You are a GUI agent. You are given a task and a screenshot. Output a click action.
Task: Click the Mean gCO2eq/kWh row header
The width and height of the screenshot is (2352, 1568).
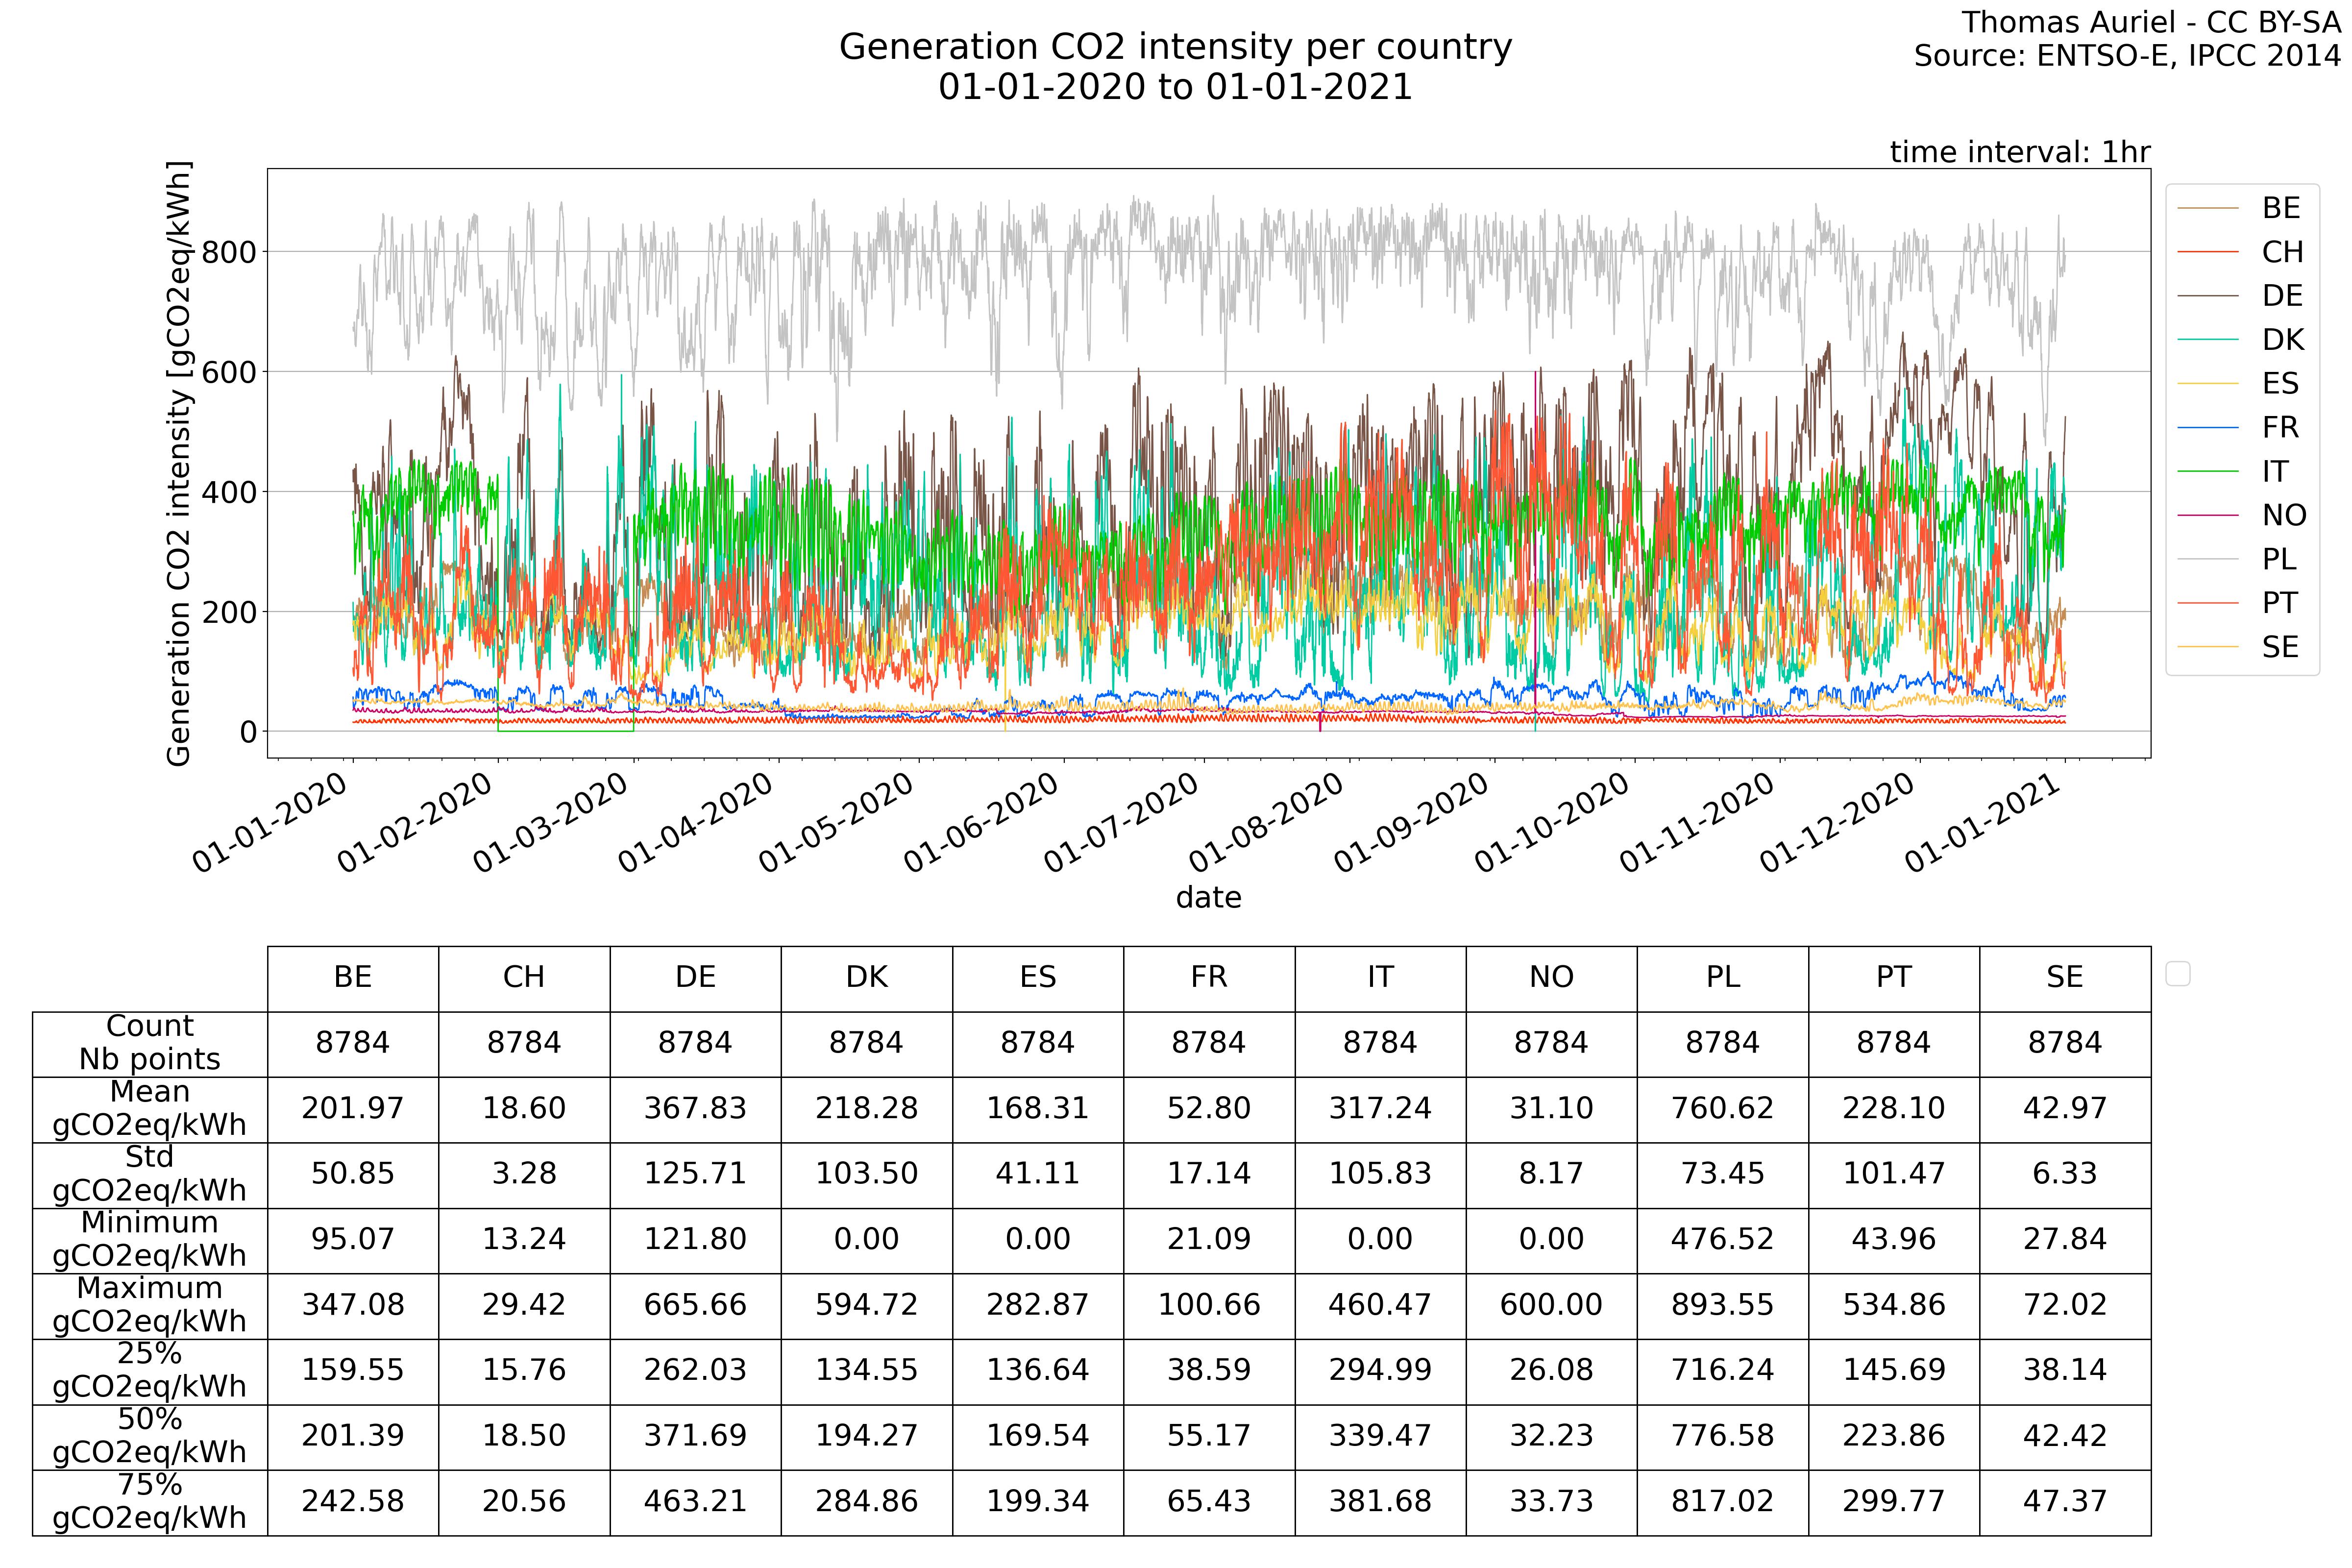(x=150, y=1108)
